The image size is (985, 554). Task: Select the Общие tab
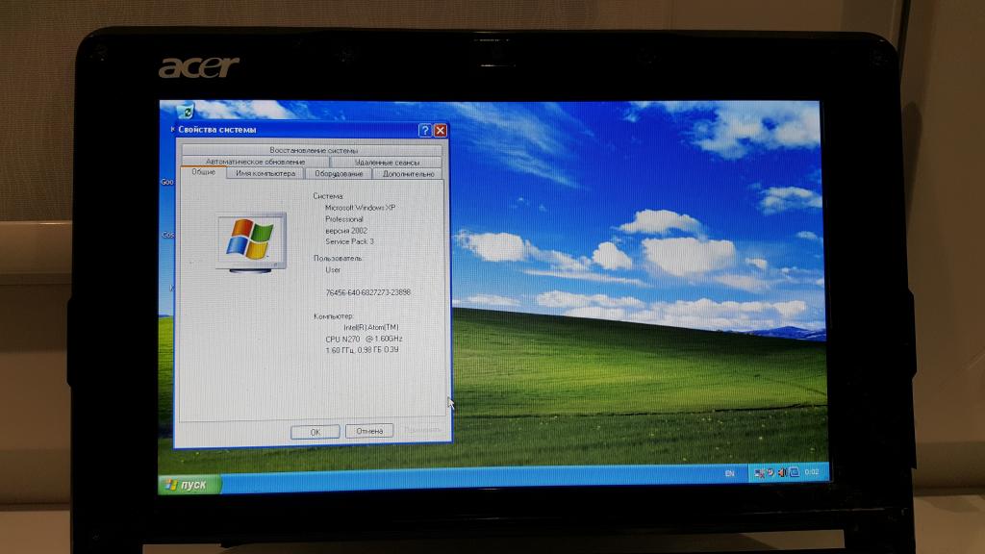204,172
